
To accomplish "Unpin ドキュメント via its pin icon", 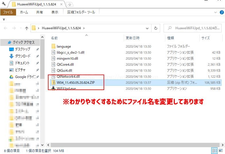I will [x=37, y=63].
